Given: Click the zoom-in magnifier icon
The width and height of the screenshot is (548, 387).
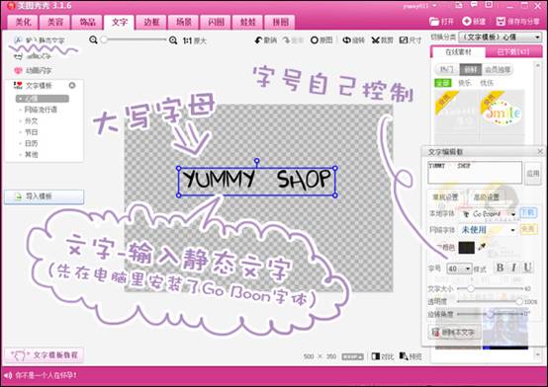Looking at the screenshot, I should 173,40.
